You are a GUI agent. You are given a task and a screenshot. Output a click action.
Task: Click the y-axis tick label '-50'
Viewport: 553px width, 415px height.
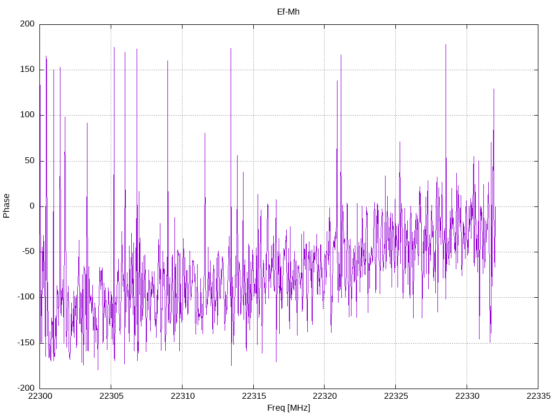tap(28, 252)
